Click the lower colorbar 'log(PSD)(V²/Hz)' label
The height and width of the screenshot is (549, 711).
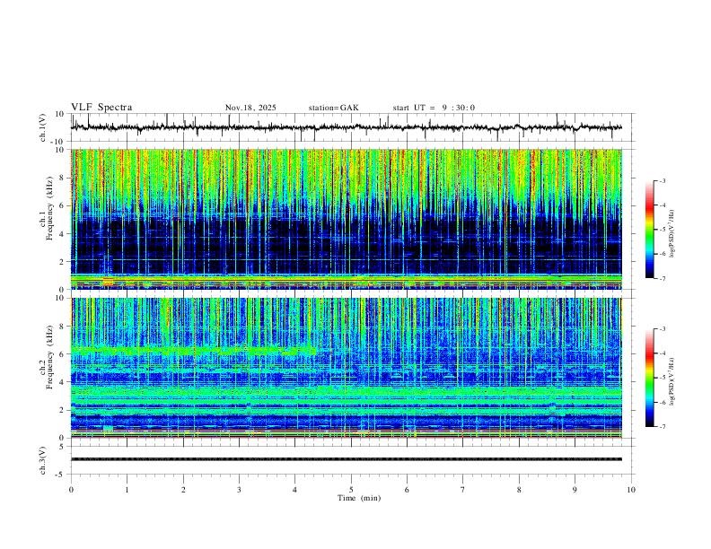click(671, 382)
